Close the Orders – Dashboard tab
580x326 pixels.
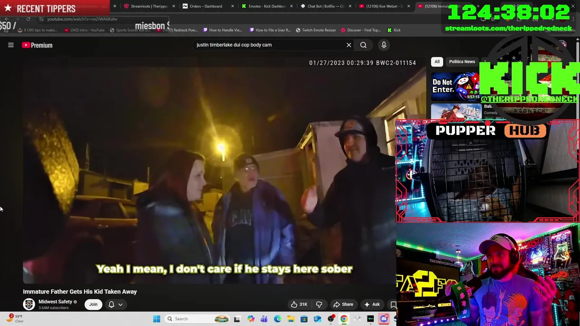tap(232, 6)
